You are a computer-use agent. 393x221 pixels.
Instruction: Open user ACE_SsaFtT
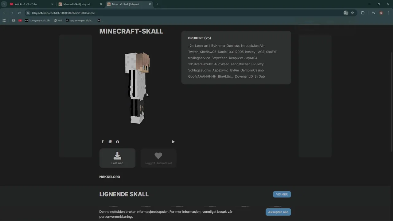click(267, 52)
